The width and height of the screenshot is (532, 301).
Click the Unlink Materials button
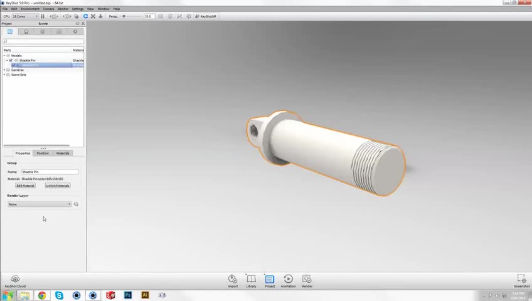(x=58, y=186)
